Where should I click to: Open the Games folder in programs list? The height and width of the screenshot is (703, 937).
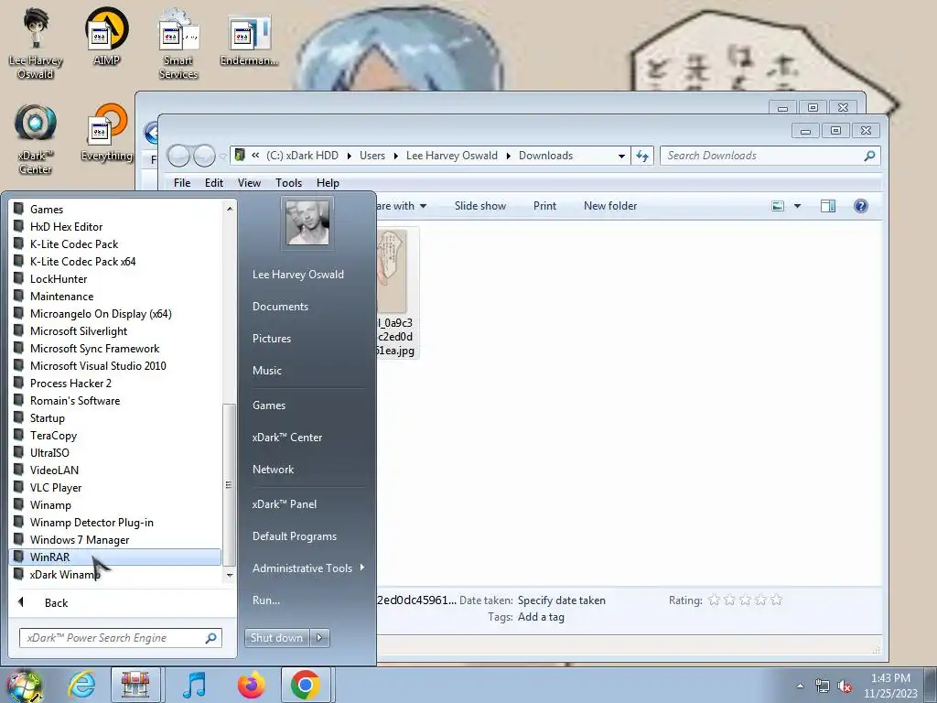115,210
